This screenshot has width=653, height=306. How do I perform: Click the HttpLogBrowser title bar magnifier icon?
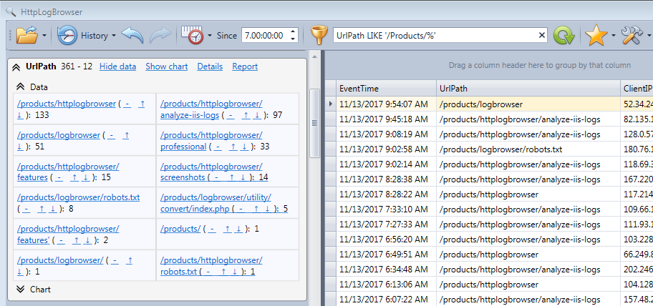pyautogui.click(x=11, y=11)
